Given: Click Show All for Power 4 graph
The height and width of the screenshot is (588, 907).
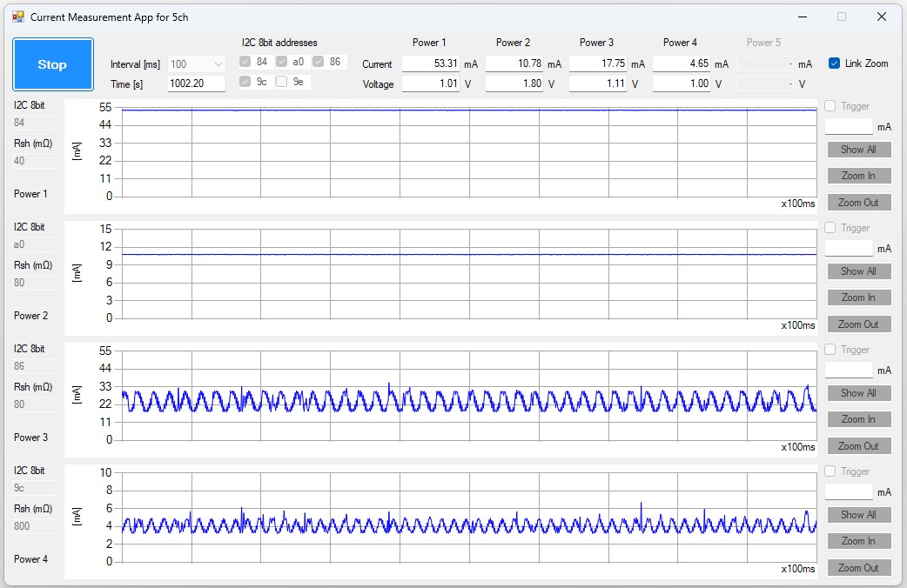Looking at the screenshot, I should pos(859,515).
